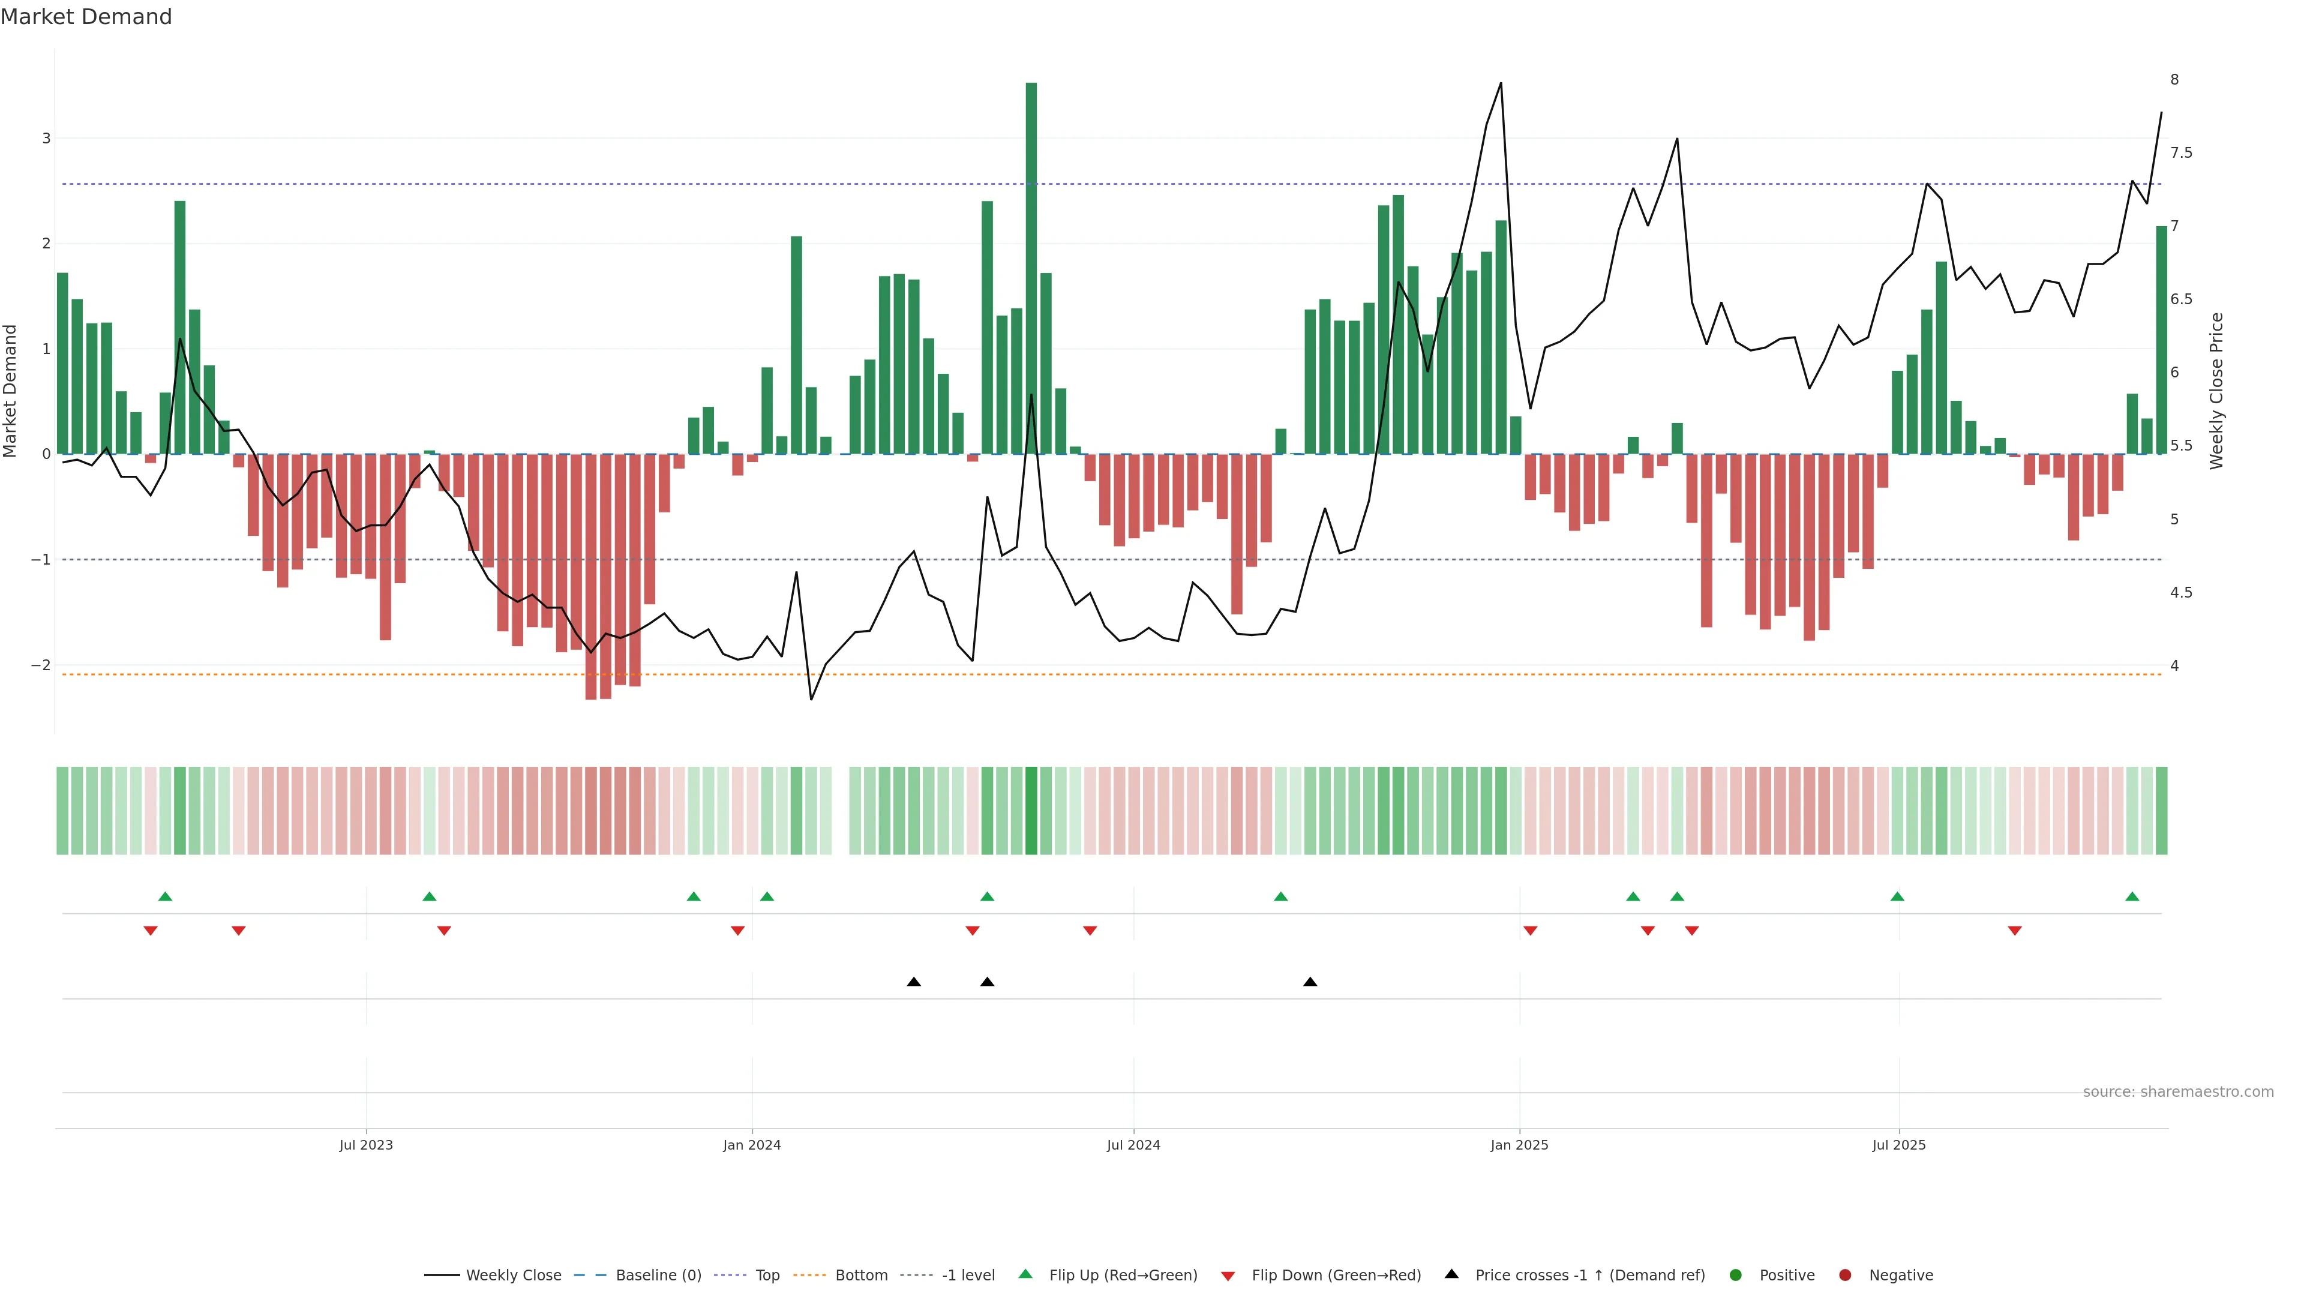The width and height of the screenshot is (2304, 1296).
Task: Click the rightmost green flip-up triangle marker
Action: click(2132, 897)
